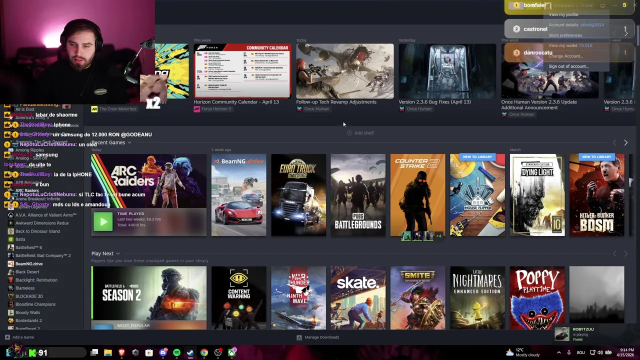Screen dimensions: 640x360
Task: Open the House Flipper game cover
Action: pyautogui.click(x=477, y=194)
